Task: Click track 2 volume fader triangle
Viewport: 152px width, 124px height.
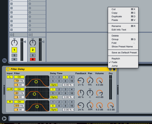Action: (x=43, y=42)
